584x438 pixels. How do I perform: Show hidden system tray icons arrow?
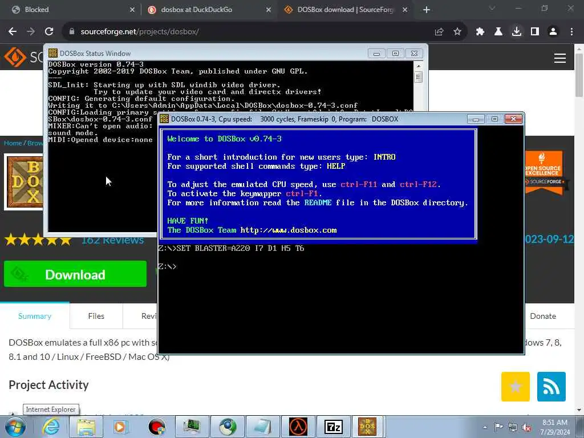pos(485,428)
